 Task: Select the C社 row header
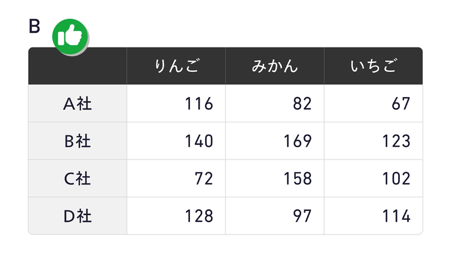pos(78,179)
